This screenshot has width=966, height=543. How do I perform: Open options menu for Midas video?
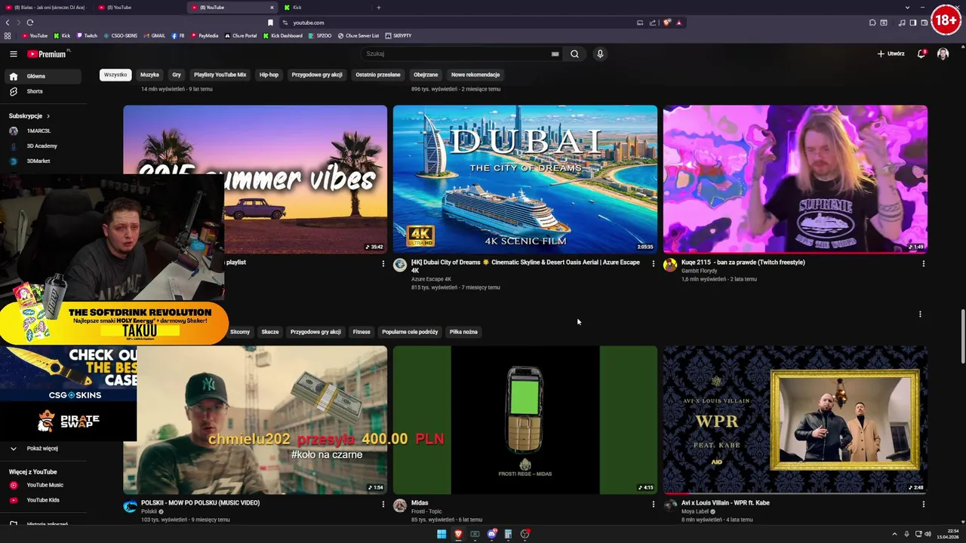[654, 504]
